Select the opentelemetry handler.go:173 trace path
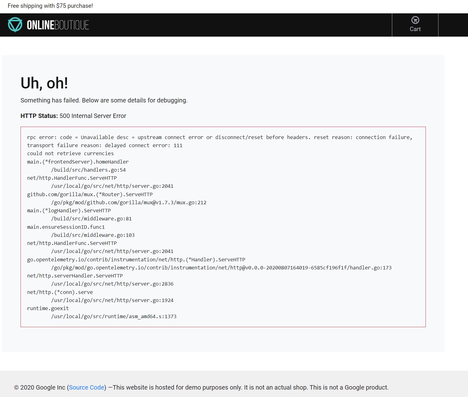This screenshot has height=397, width=468. tap(221, 267)
